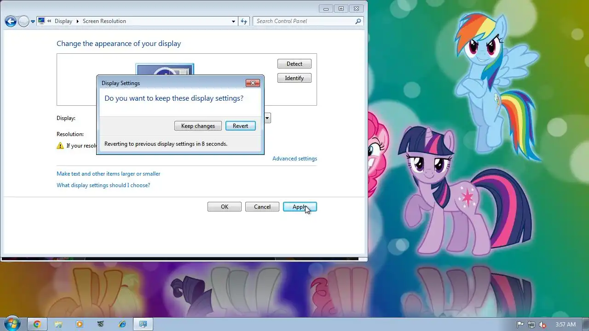Image resolution: width=589 pixels, height=331 pixels.
Task: Open the Windows Start menu
Action: click(x=12, y=324)
